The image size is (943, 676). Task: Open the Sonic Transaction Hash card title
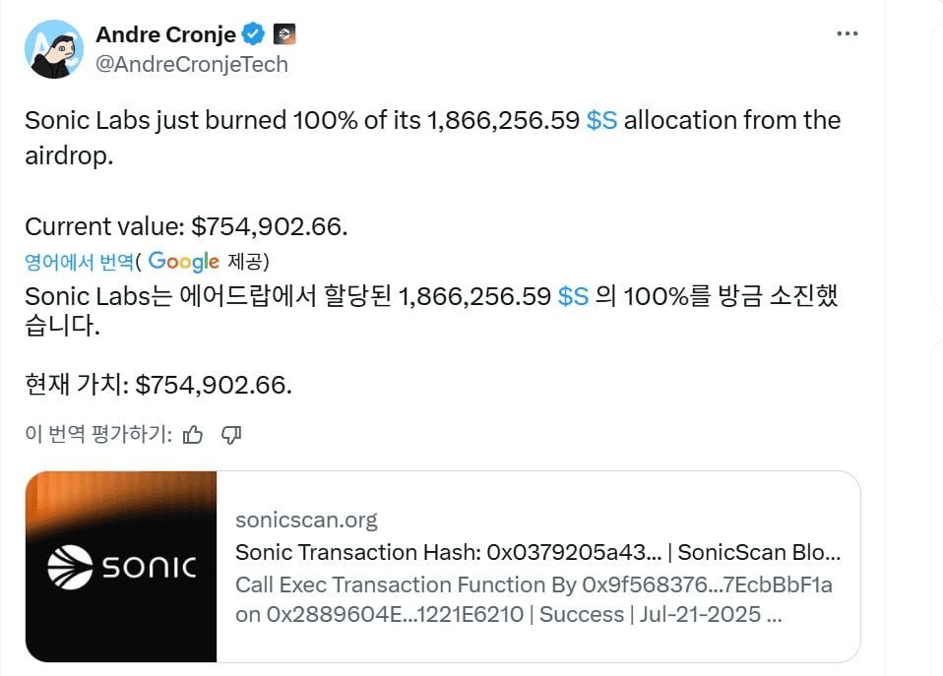[x=538, y=552]
